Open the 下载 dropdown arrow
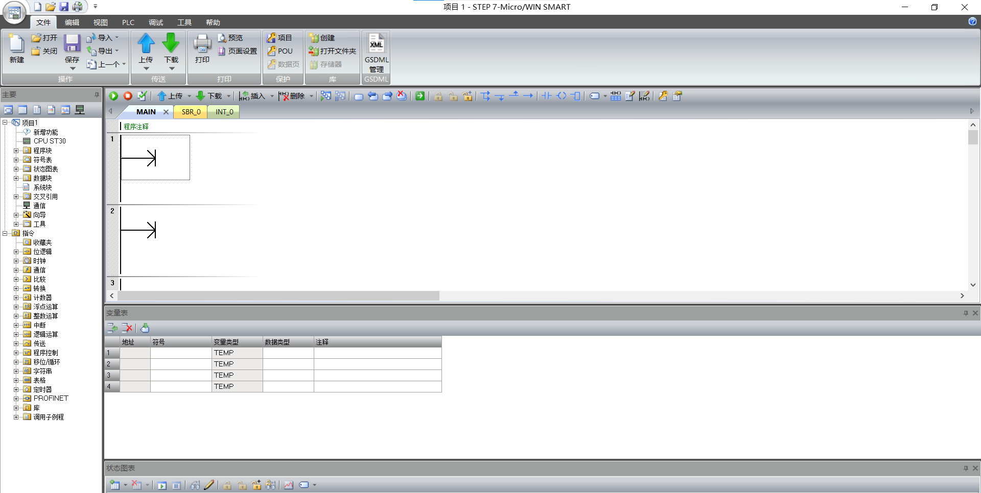Screen dimensions: 981x493 pyautogui.click(x=228, y=96)
